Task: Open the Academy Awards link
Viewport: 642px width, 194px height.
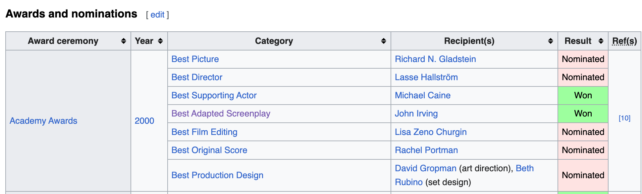Action: coord(43,121)
